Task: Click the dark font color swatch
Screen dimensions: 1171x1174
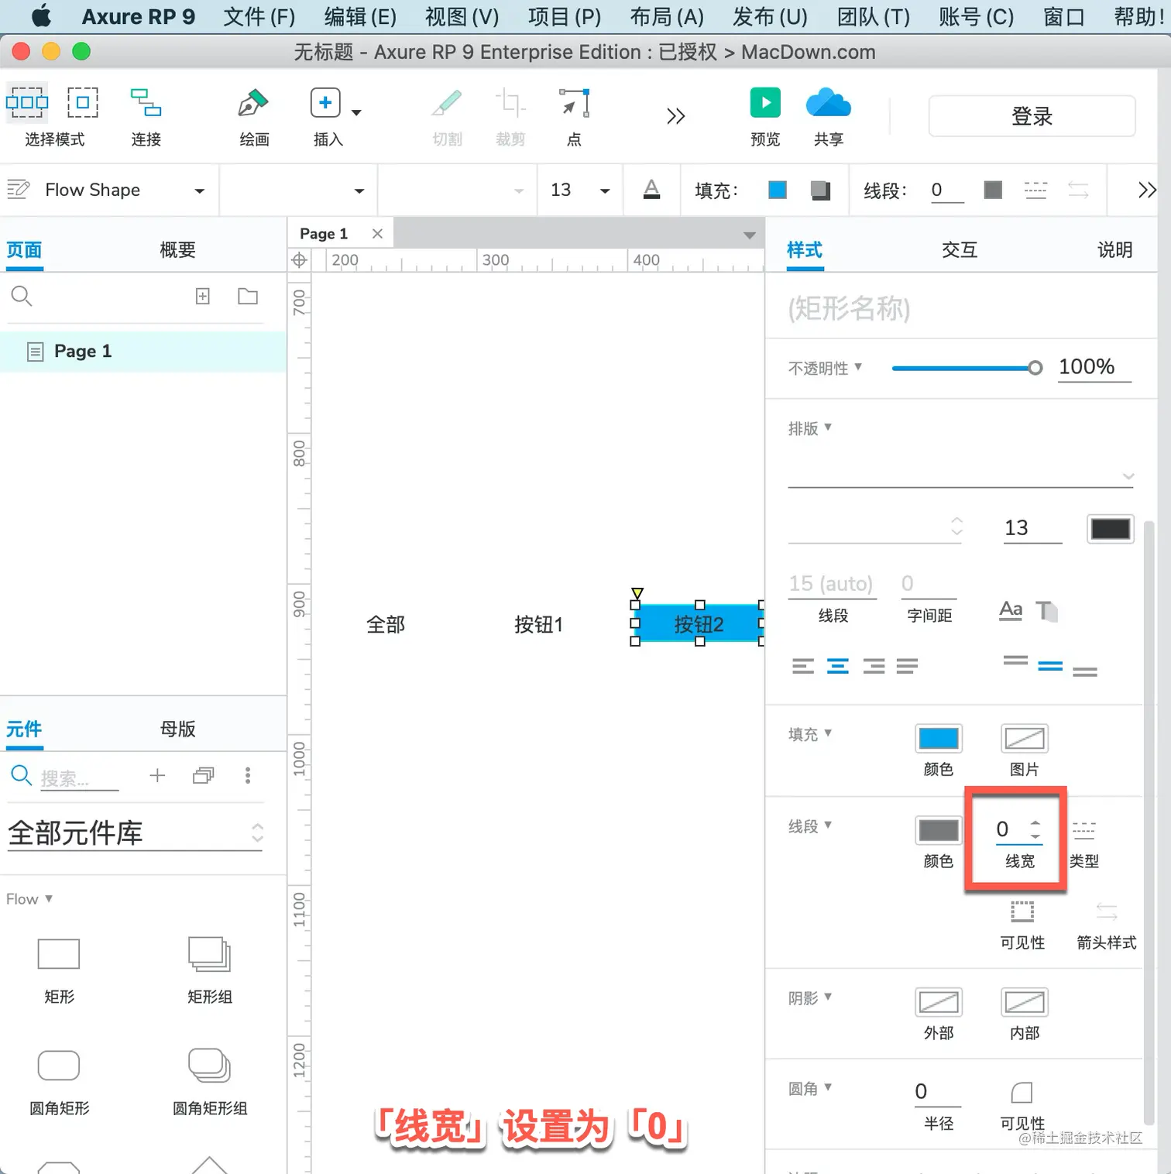Action: tap(1110, 529)
